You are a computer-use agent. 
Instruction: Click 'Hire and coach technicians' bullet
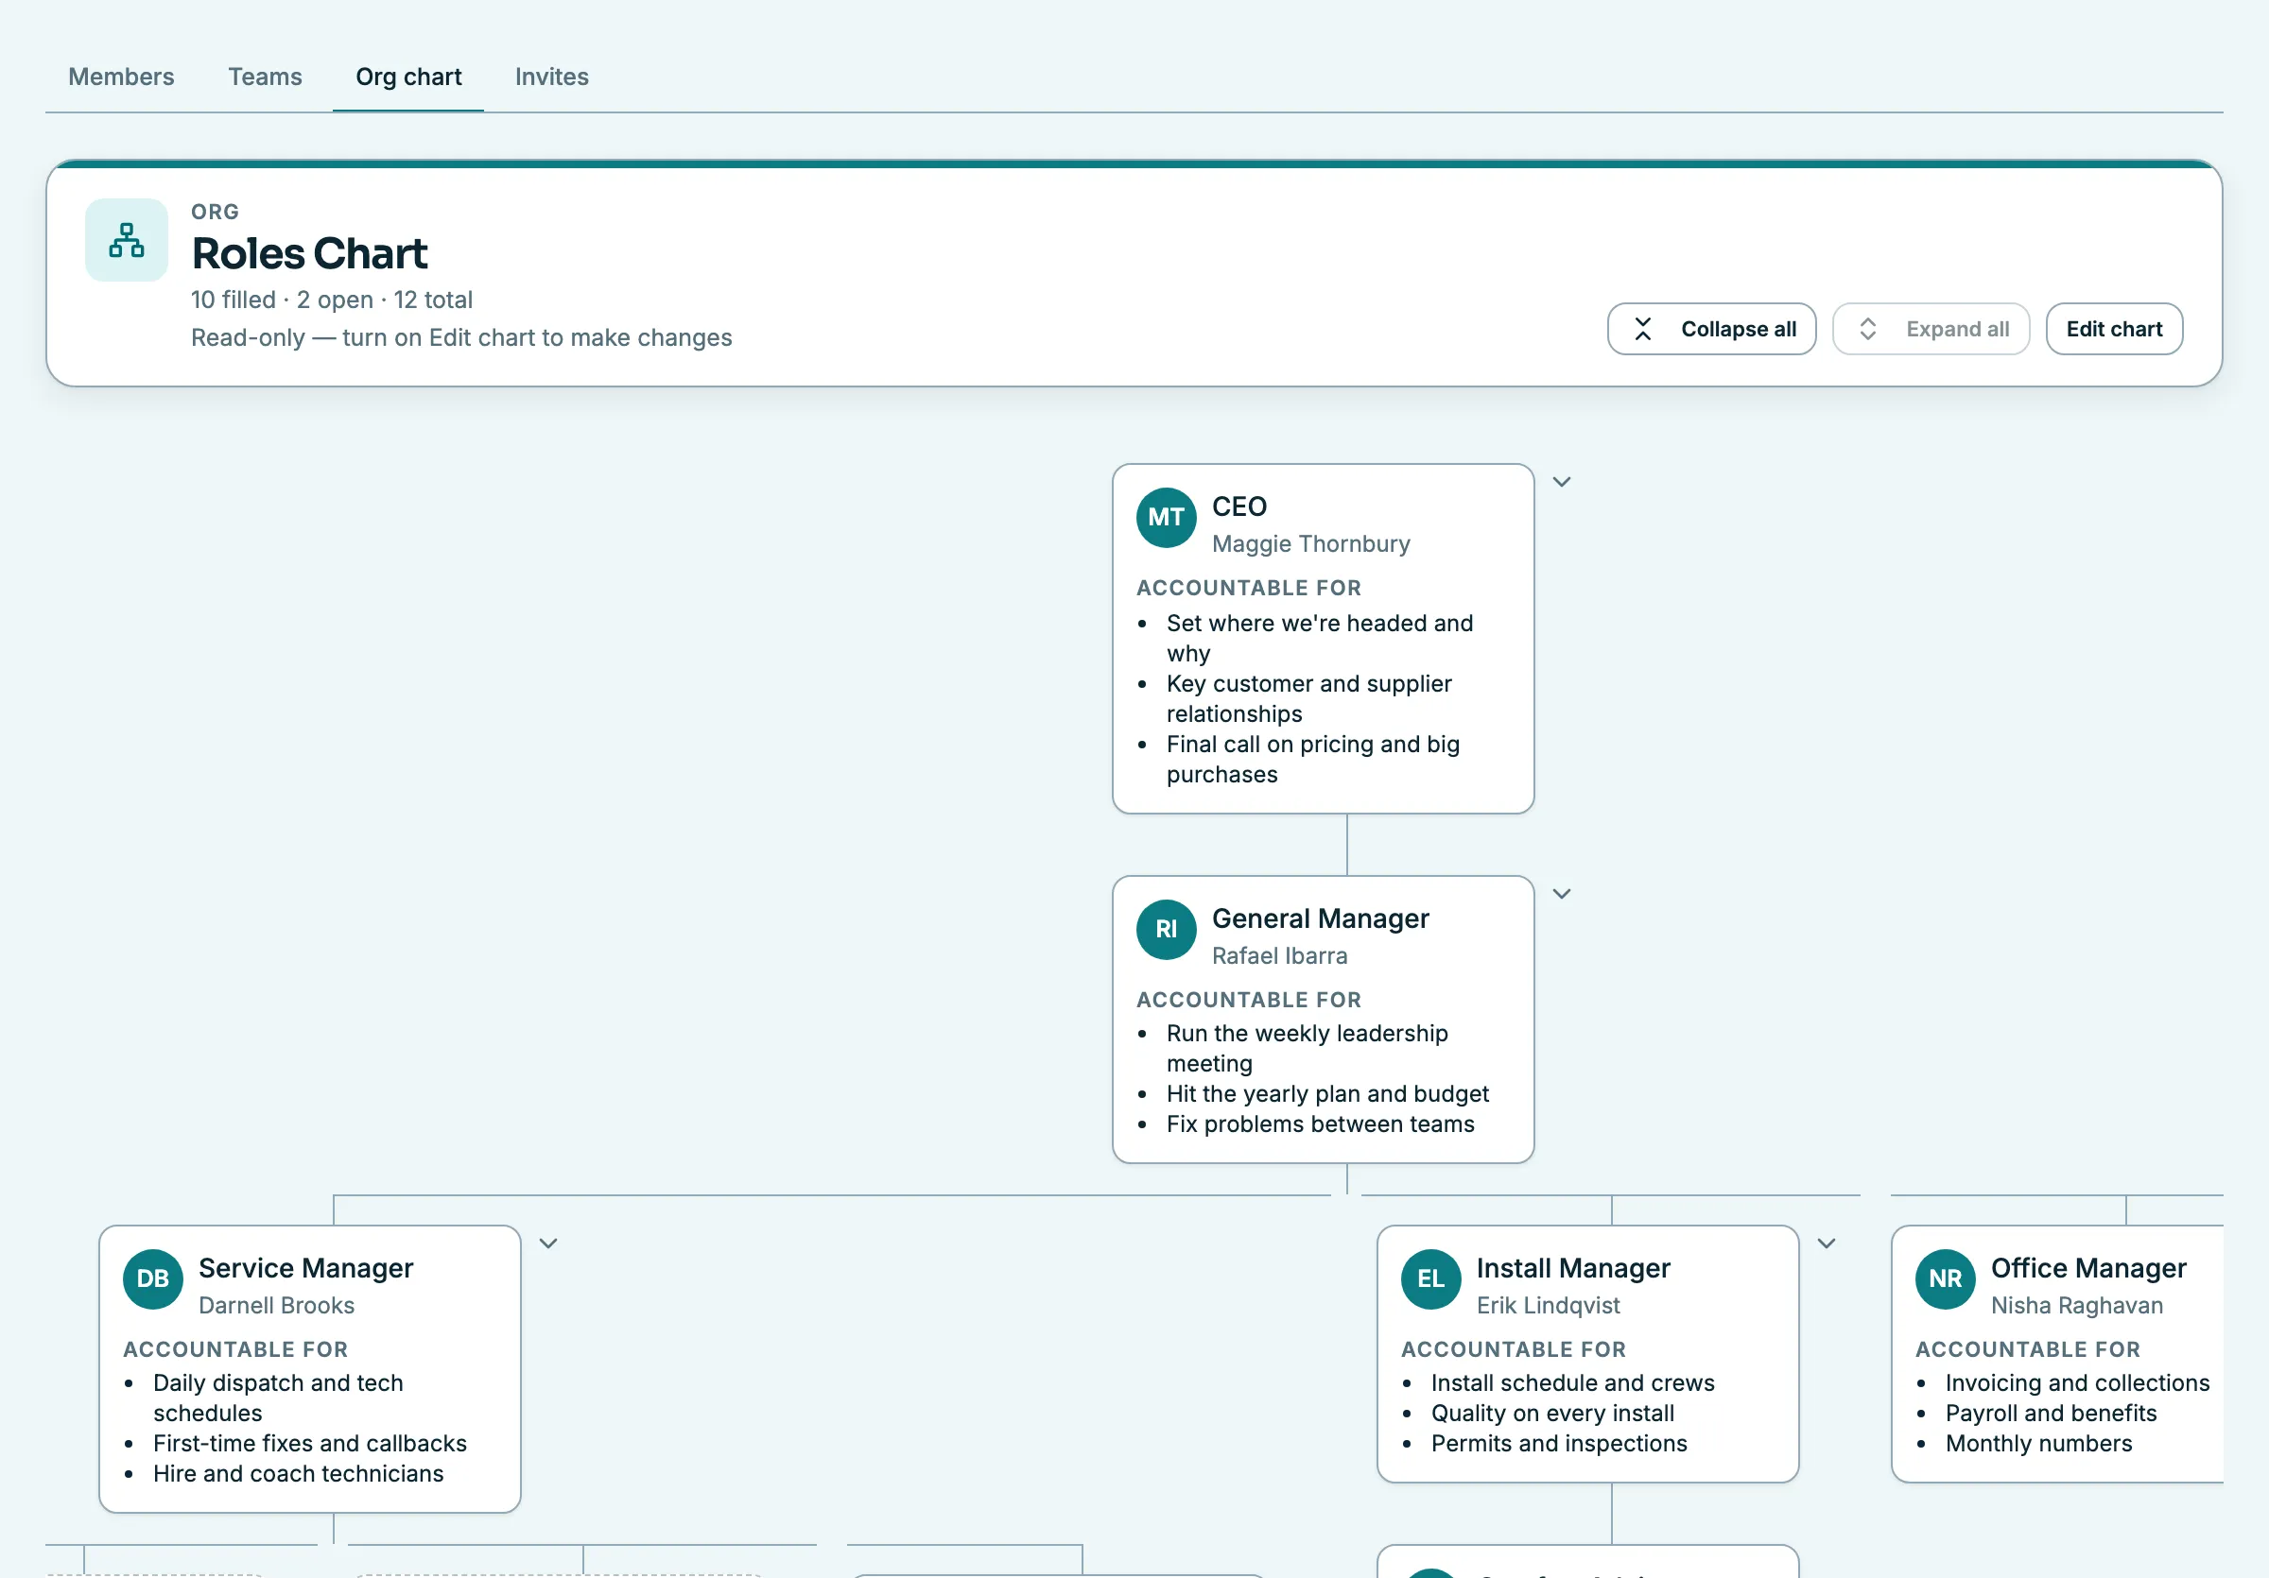[299, 1473]
